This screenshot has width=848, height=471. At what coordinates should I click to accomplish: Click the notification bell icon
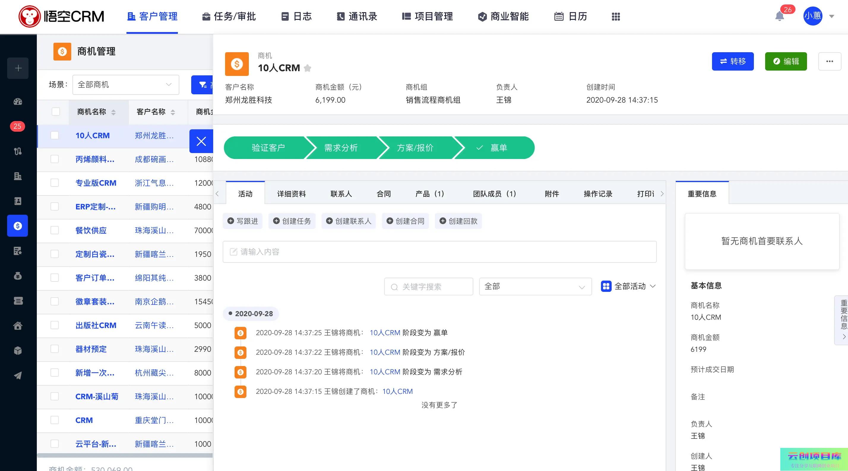[x=779, y=16]
